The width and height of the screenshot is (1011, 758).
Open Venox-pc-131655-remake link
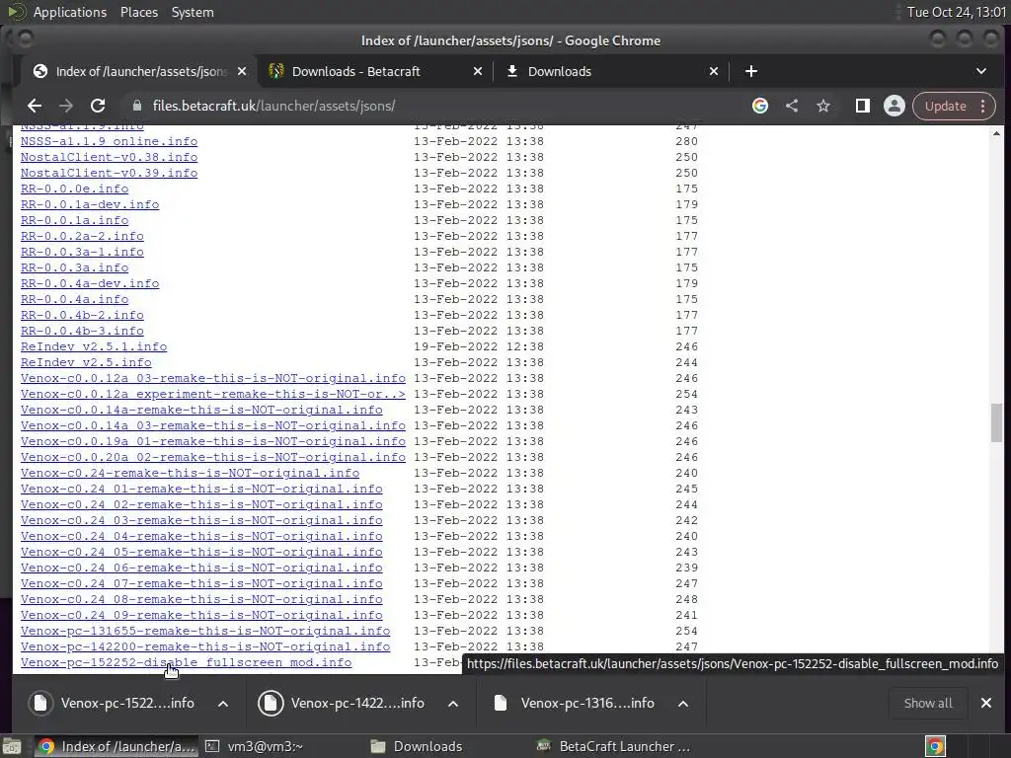[205, 631]
